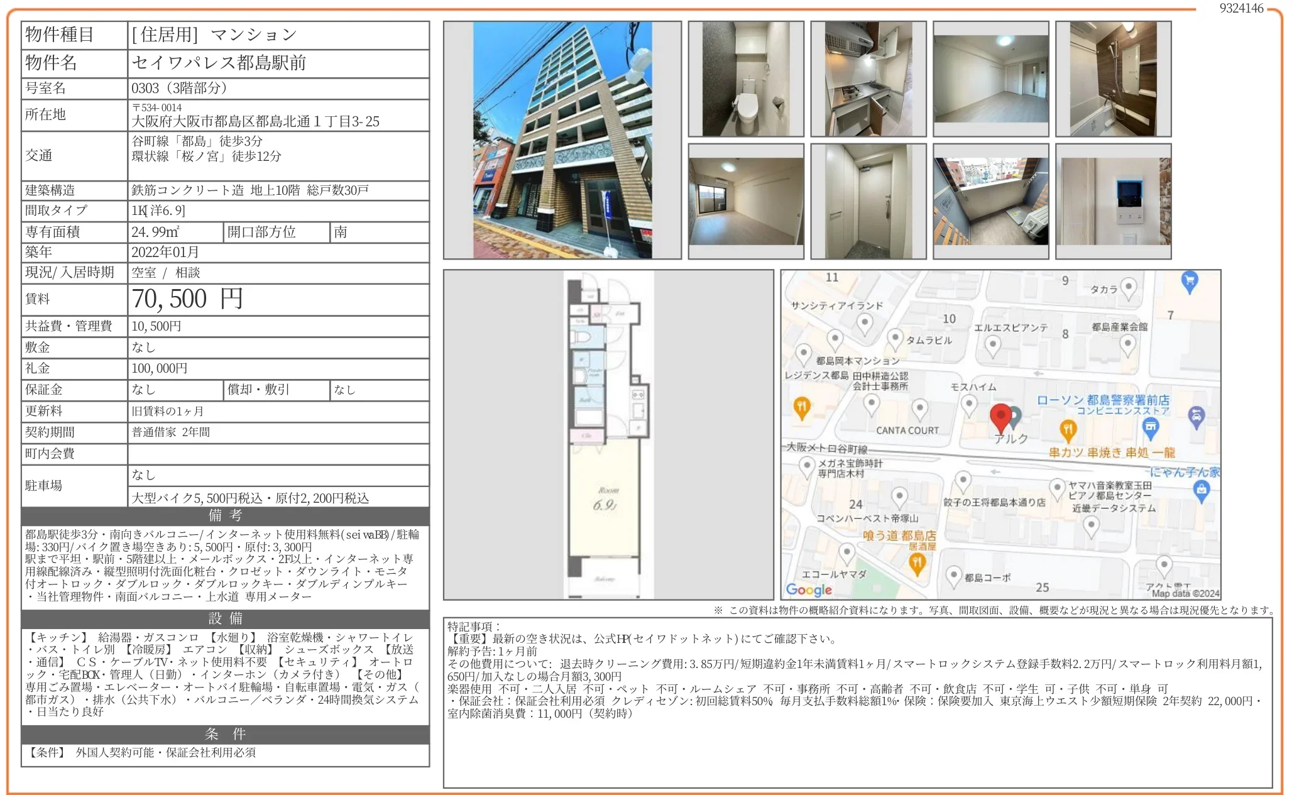
Task: Click the 70,500 円 rent value
Action: [187, 299]
